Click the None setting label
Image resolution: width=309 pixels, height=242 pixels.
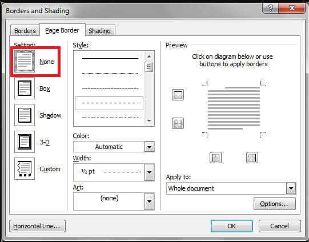47,62
